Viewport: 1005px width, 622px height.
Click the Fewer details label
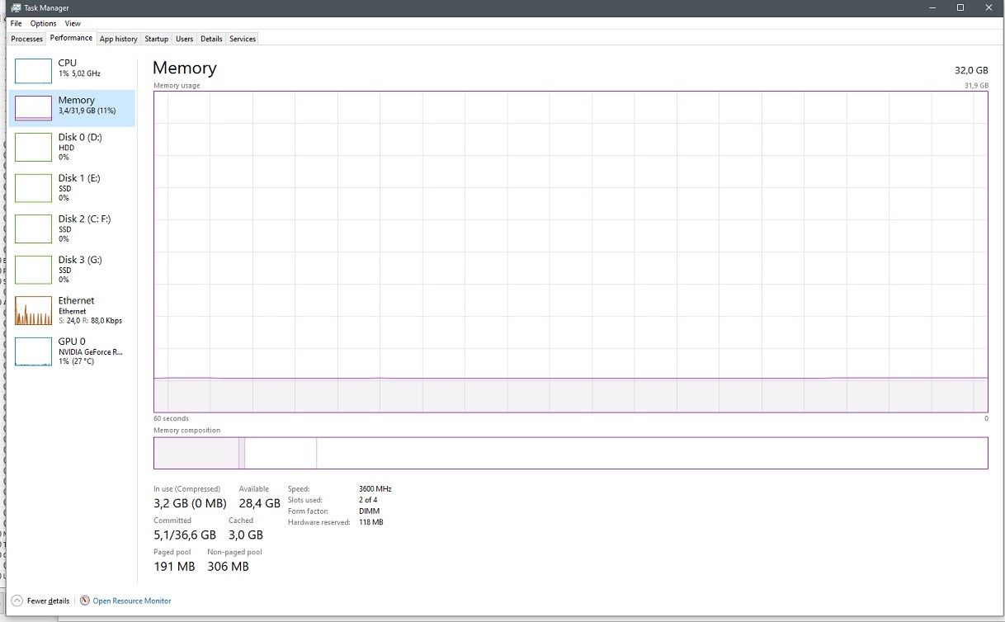pos(48,601)
